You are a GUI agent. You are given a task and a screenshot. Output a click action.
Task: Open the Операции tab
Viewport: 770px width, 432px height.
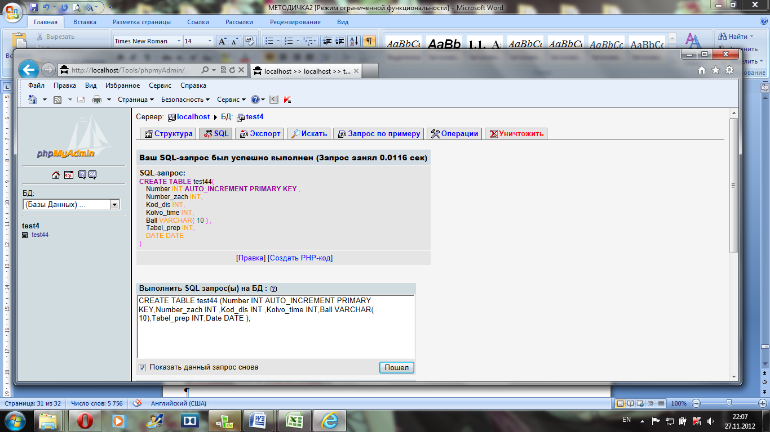click(454, 134)
